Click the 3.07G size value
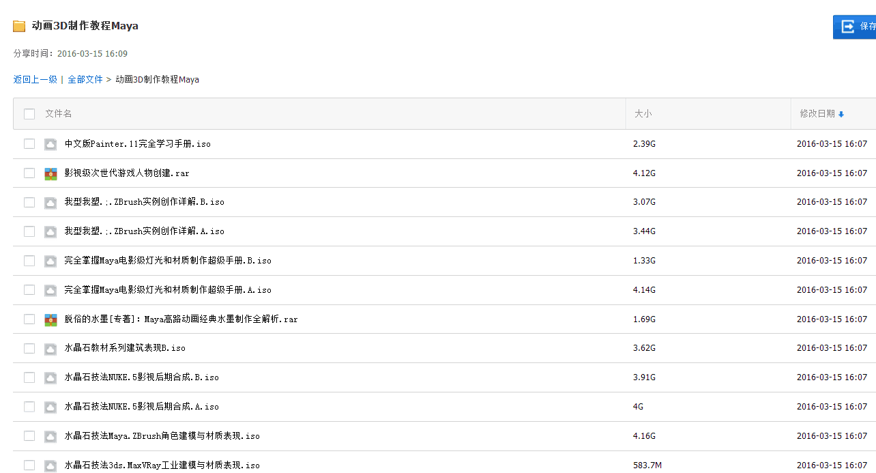The image size is (876, 473). 644,202
